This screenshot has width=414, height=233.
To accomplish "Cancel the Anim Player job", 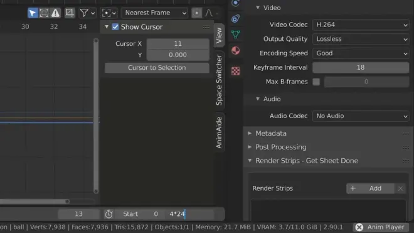I will (359, 227).
